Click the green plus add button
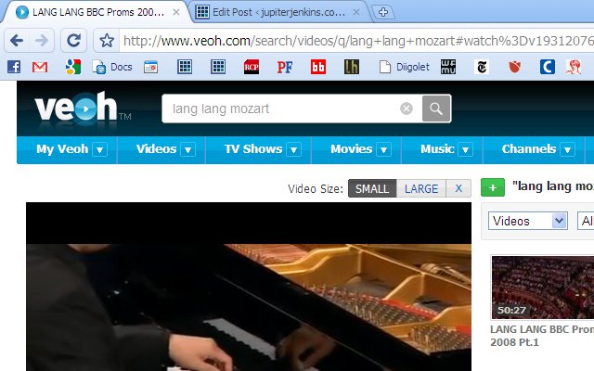This screenshot has height=371, width=594. [x=494, y=187]
